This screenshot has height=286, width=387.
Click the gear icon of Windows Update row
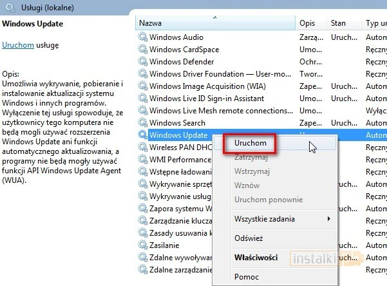pos(143,135)
